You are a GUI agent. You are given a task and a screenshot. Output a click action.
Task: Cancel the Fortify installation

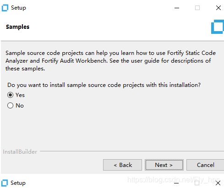pos(205,165)
